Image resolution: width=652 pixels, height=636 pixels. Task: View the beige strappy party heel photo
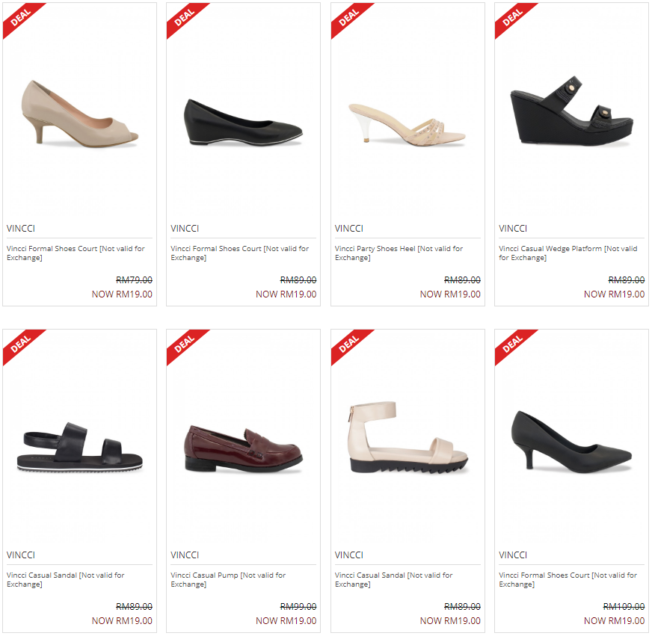[x=407, y=124]
